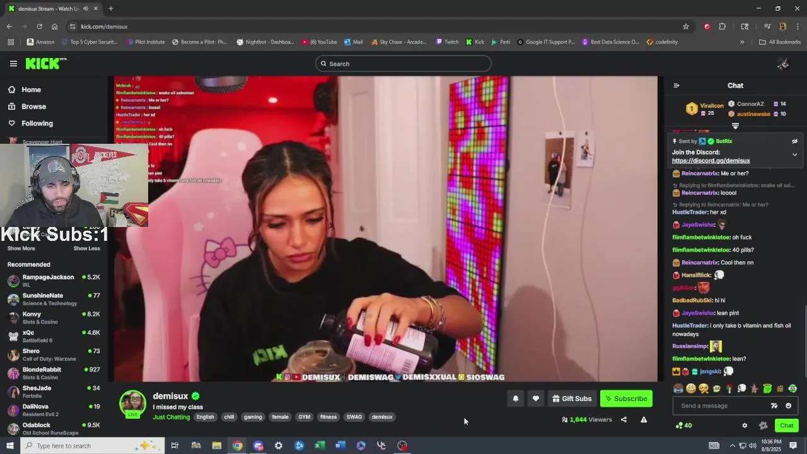This screenshot has width=807, height=454.
Task: Click the Subscribe button
Action: point(626,399)
